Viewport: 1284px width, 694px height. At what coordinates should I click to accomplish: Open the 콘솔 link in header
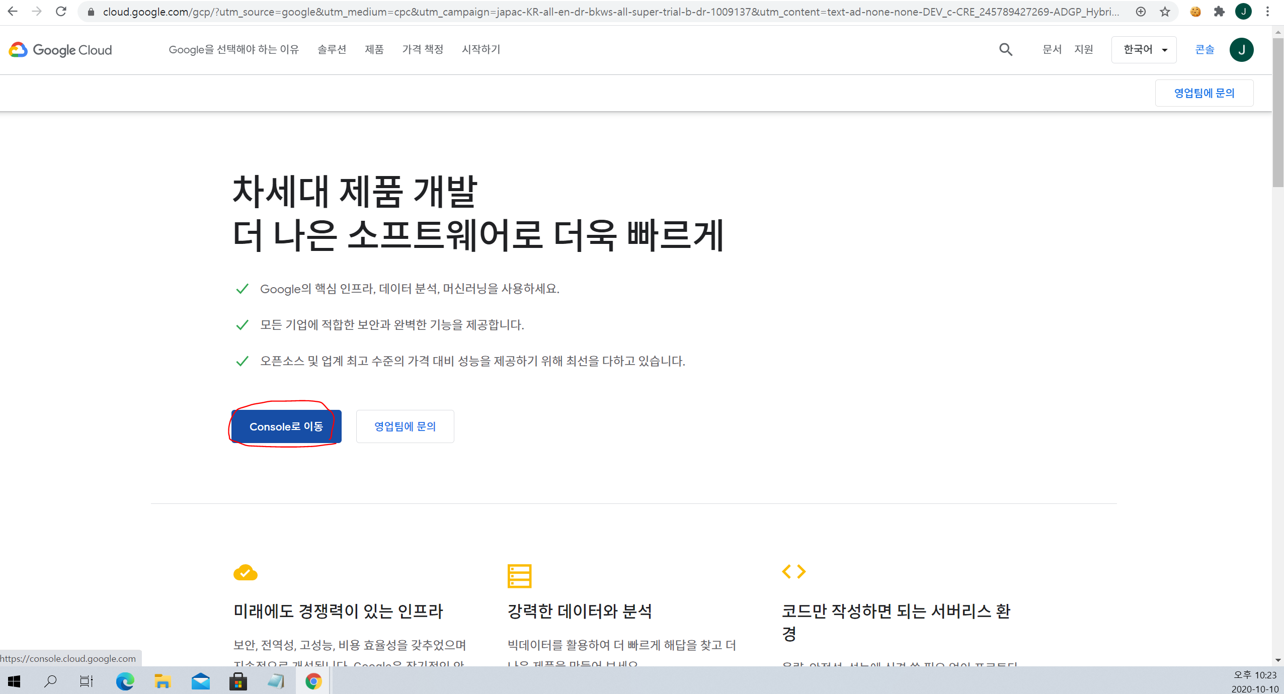pos(1205,49)
